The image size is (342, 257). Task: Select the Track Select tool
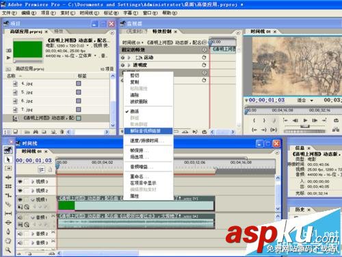pyautogui.click(x=8, y=168)
